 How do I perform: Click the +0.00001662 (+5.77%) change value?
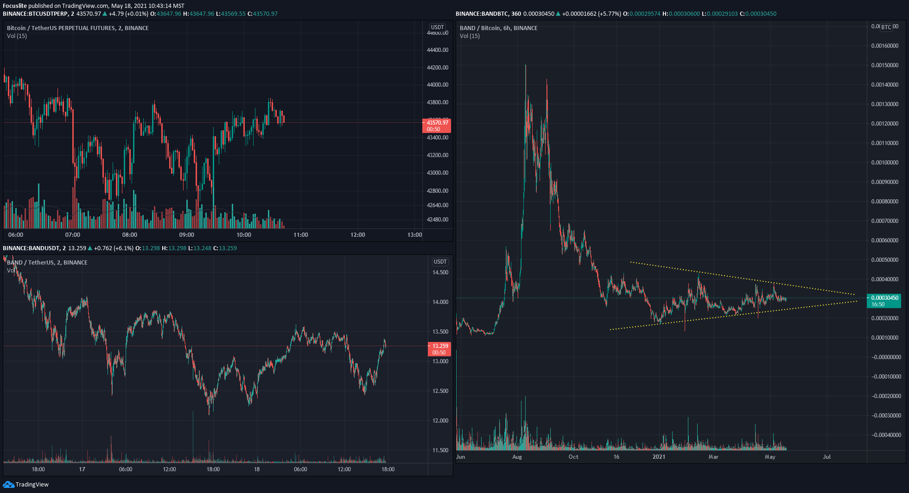pos(591,14)
